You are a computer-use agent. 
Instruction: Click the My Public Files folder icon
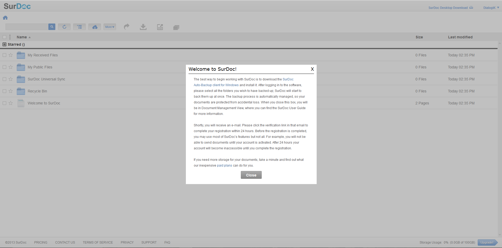click(x=21, y=67)
